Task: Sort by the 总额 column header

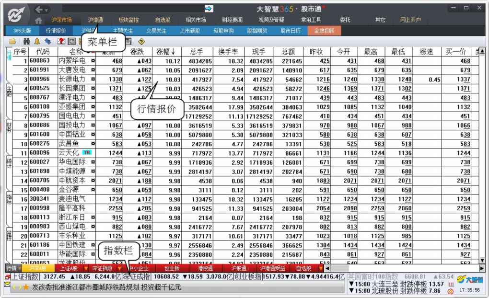Action: [289, 52]
